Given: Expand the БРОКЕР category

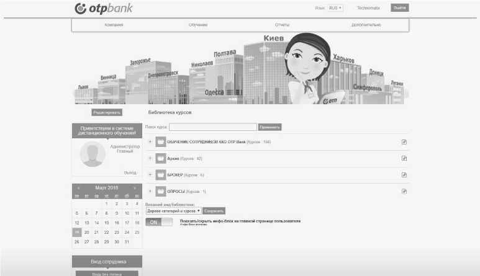Looking at the screenshot, I should [150, 174].
